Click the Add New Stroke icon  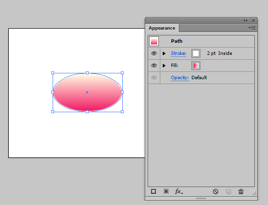pos(153,191)
